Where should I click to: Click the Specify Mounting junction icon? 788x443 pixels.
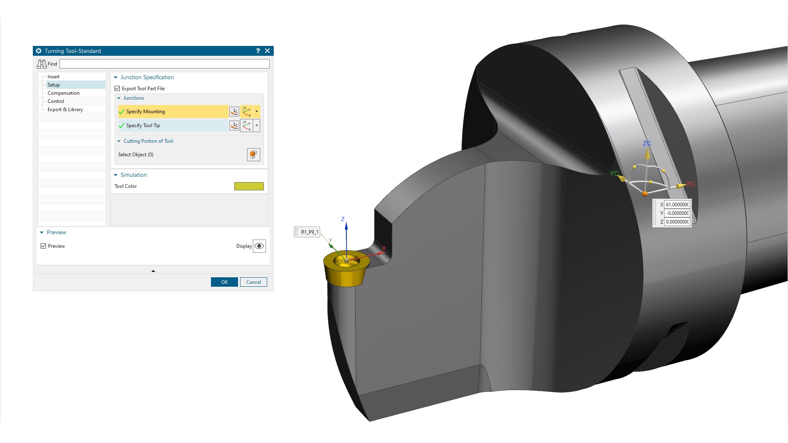tap(235, 112)
